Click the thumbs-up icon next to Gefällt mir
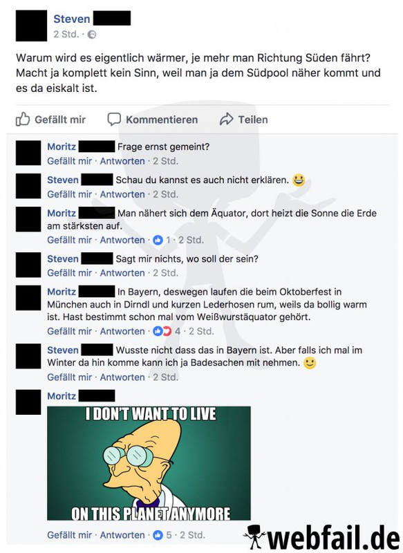Viewport: 403px width, 553px height. point(23,119)
